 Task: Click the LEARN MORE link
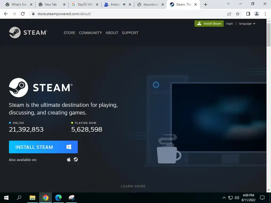[x=133, y=186]
